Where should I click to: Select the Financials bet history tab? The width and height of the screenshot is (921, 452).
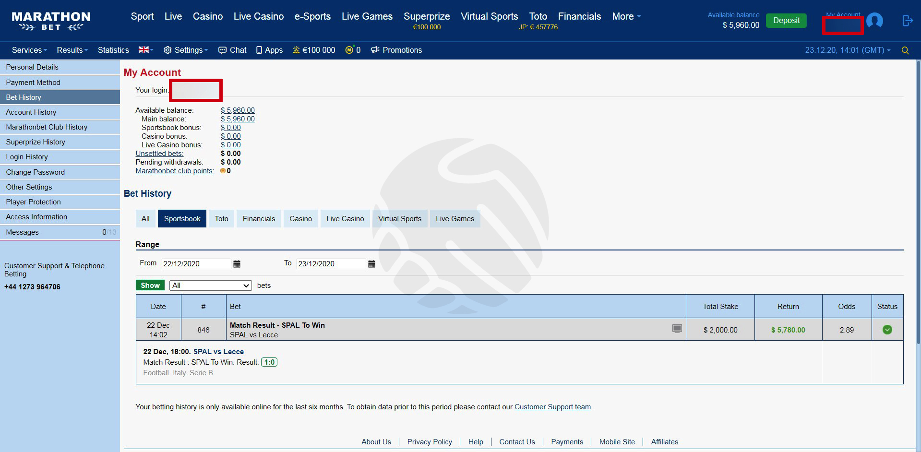tap(259, 219)
